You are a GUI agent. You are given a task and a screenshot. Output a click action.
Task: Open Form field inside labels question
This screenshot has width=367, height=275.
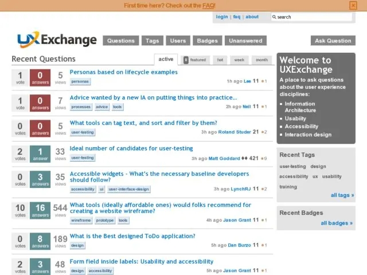tap(142, 261)
